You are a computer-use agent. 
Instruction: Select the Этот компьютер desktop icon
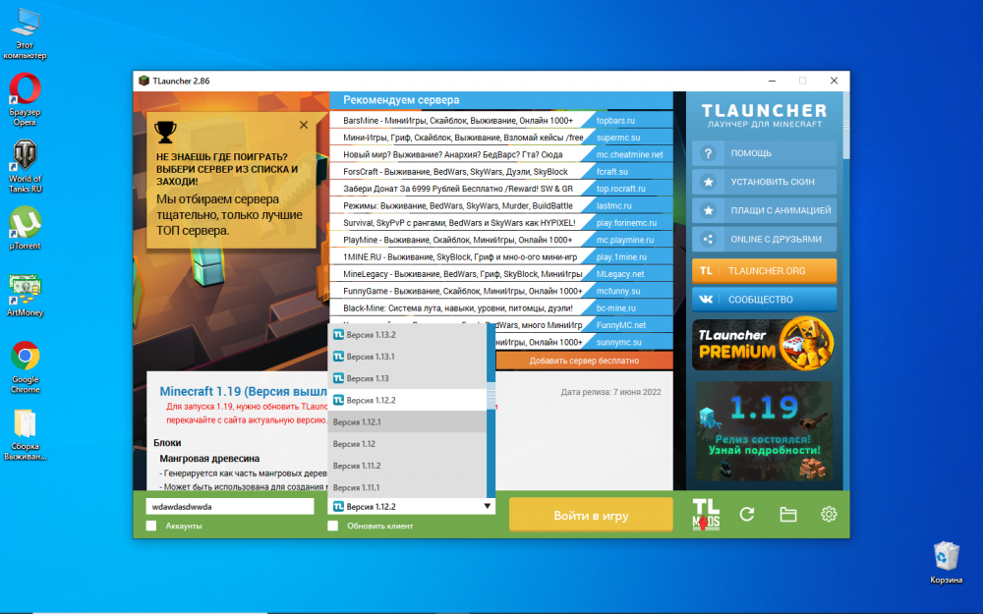[x=26, y=33]
